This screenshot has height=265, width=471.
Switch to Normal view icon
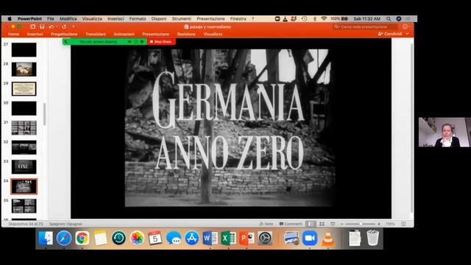click(311, 224)
